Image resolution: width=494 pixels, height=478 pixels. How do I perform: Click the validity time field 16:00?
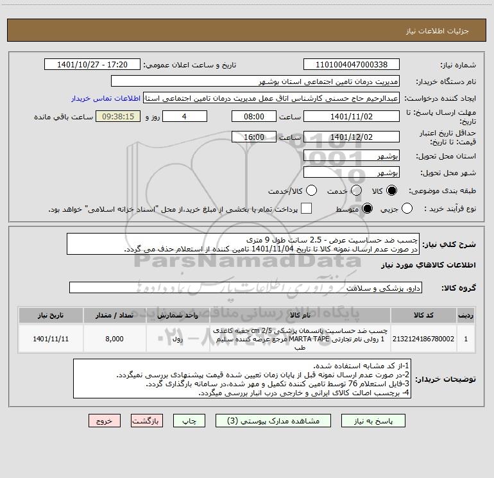254,137
